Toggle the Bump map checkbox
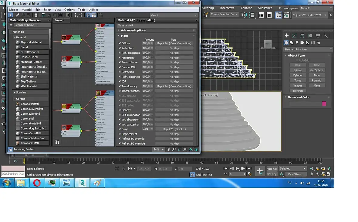This screenshot has width=358, height=222. coord(120,129)
